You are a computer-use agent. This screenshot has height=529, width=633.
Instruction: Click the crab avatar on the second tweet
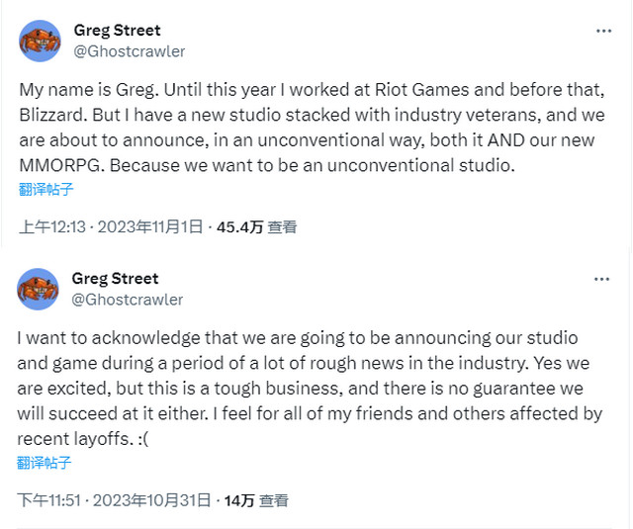(39, 289)
